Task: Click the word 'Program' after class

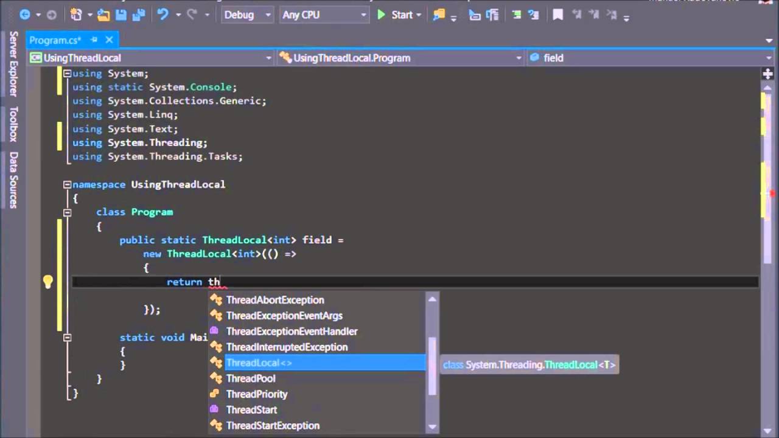Action: (152, 212)
